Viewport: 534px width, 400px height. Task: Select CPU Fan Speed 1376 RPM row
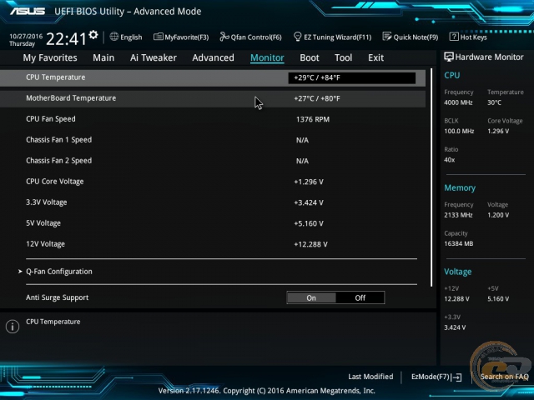coord(213,119)
